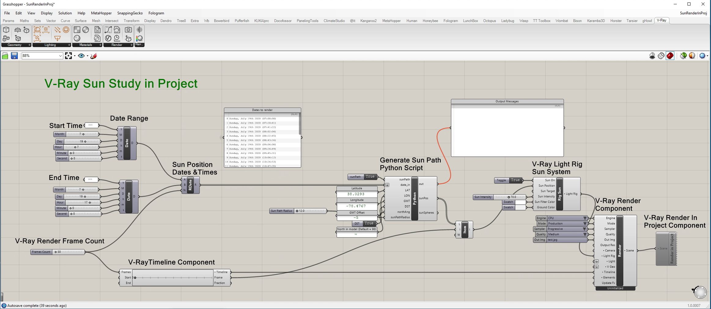The width and height of the screenshot is (711, 309).
Task: Select the material from file document icon
Action: (x=97, y=30)
